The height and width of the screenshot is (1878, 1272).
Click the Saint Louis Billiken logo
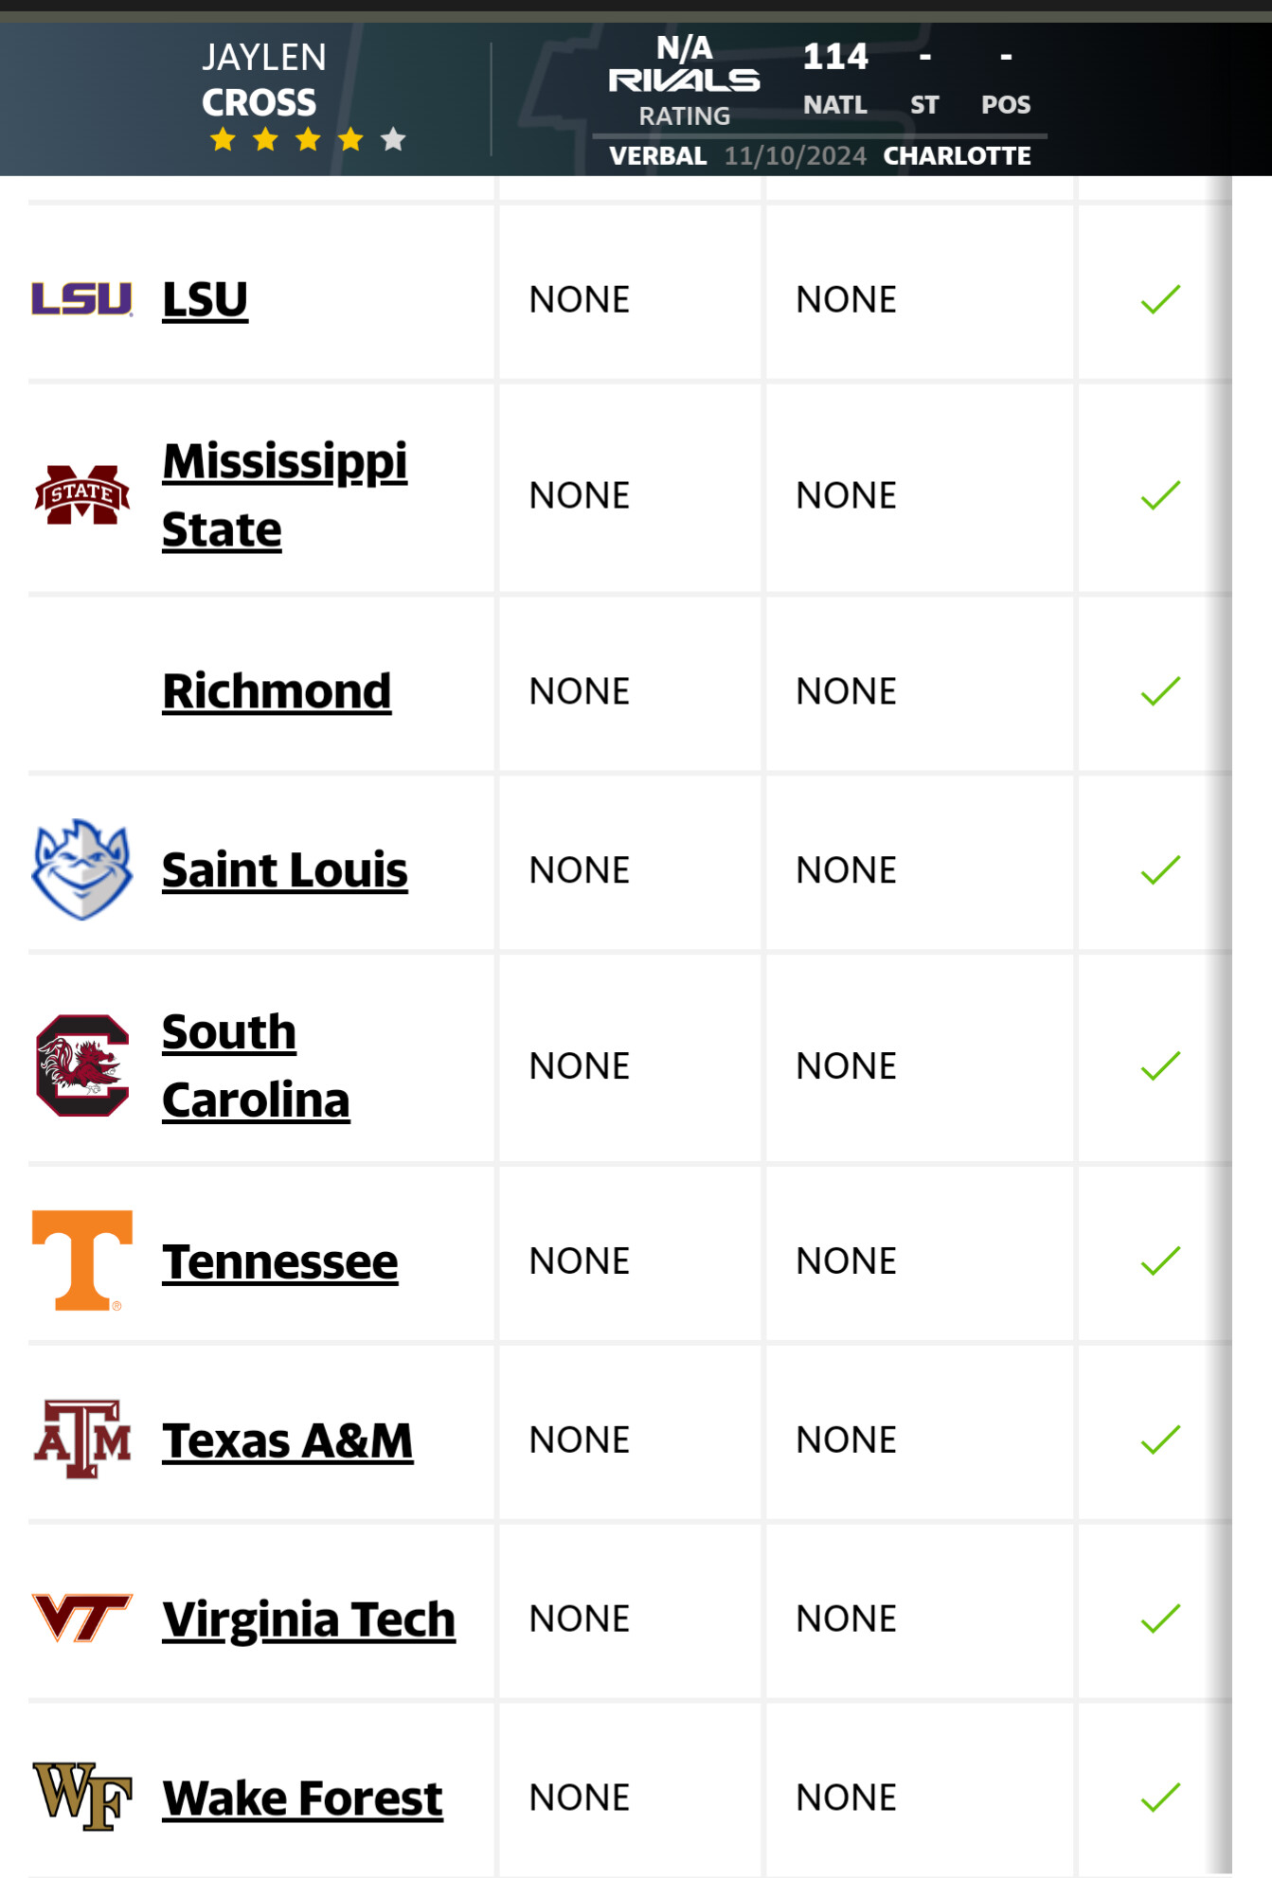click(x=82, y=869)
